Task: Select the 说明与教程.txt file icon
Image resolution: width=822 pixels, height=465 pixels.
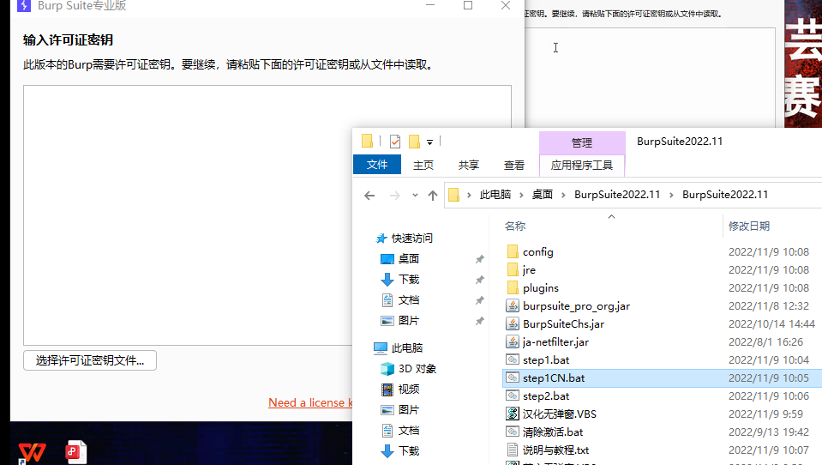Action: [513, 450]
